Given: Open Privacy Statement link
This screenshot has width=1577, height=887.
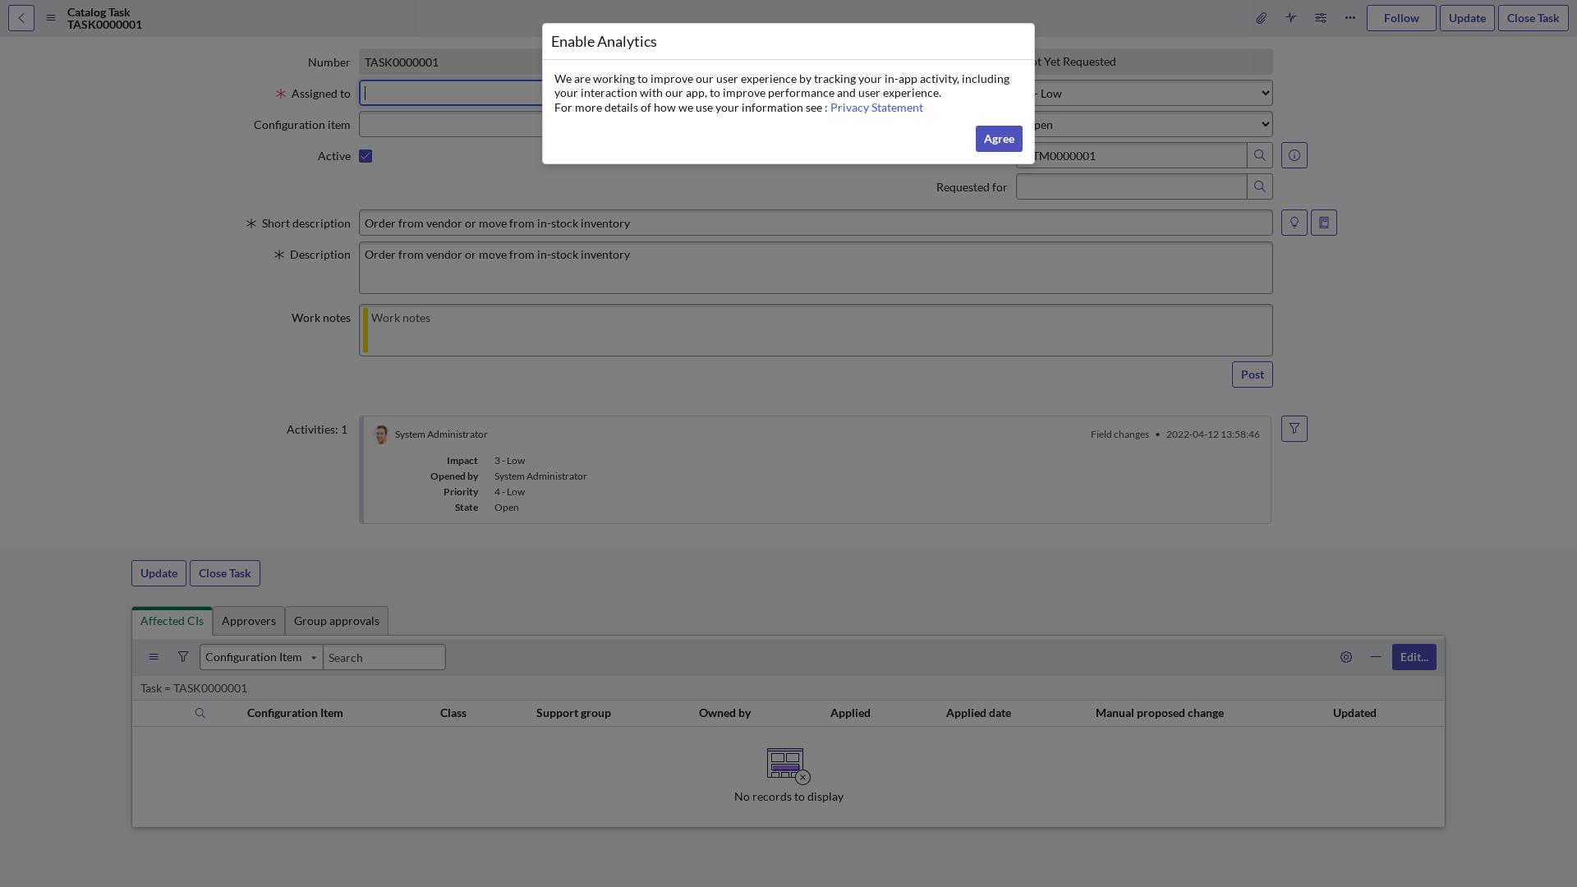Looking at the screenshot, I should click(x=876, y=108).
